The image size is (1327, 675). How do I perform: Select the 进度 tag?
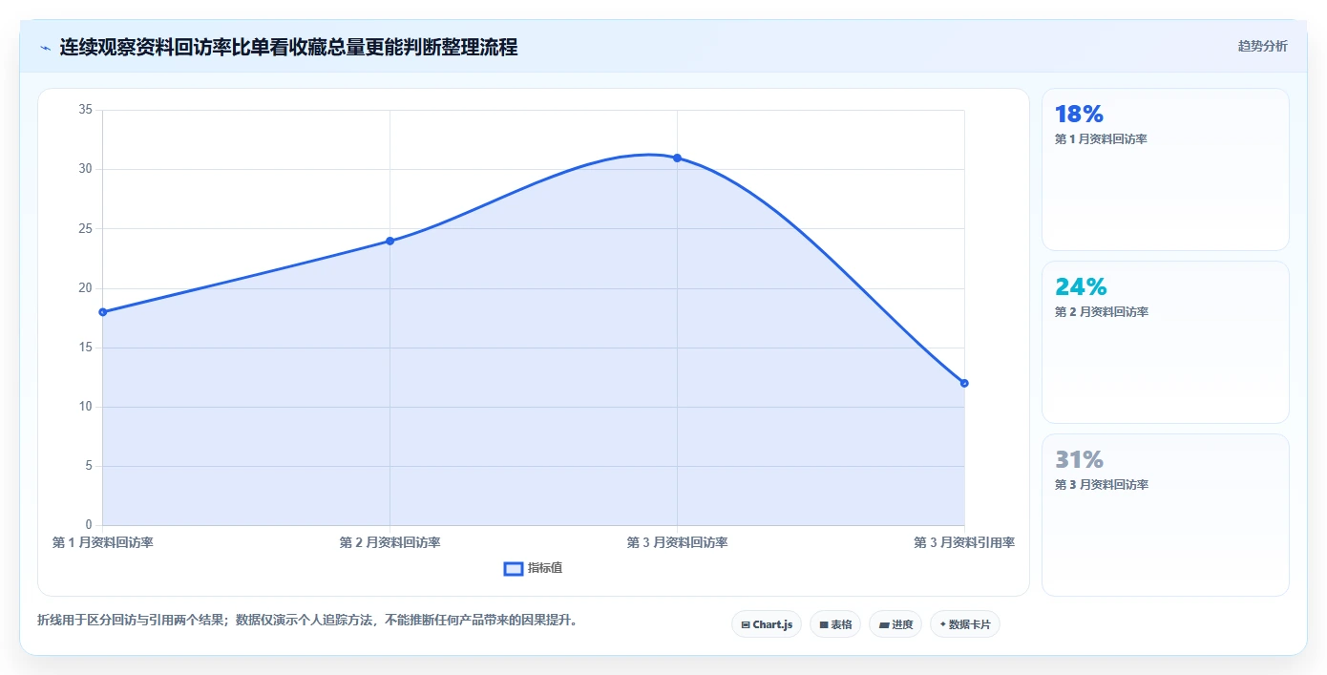pos(895,624)
